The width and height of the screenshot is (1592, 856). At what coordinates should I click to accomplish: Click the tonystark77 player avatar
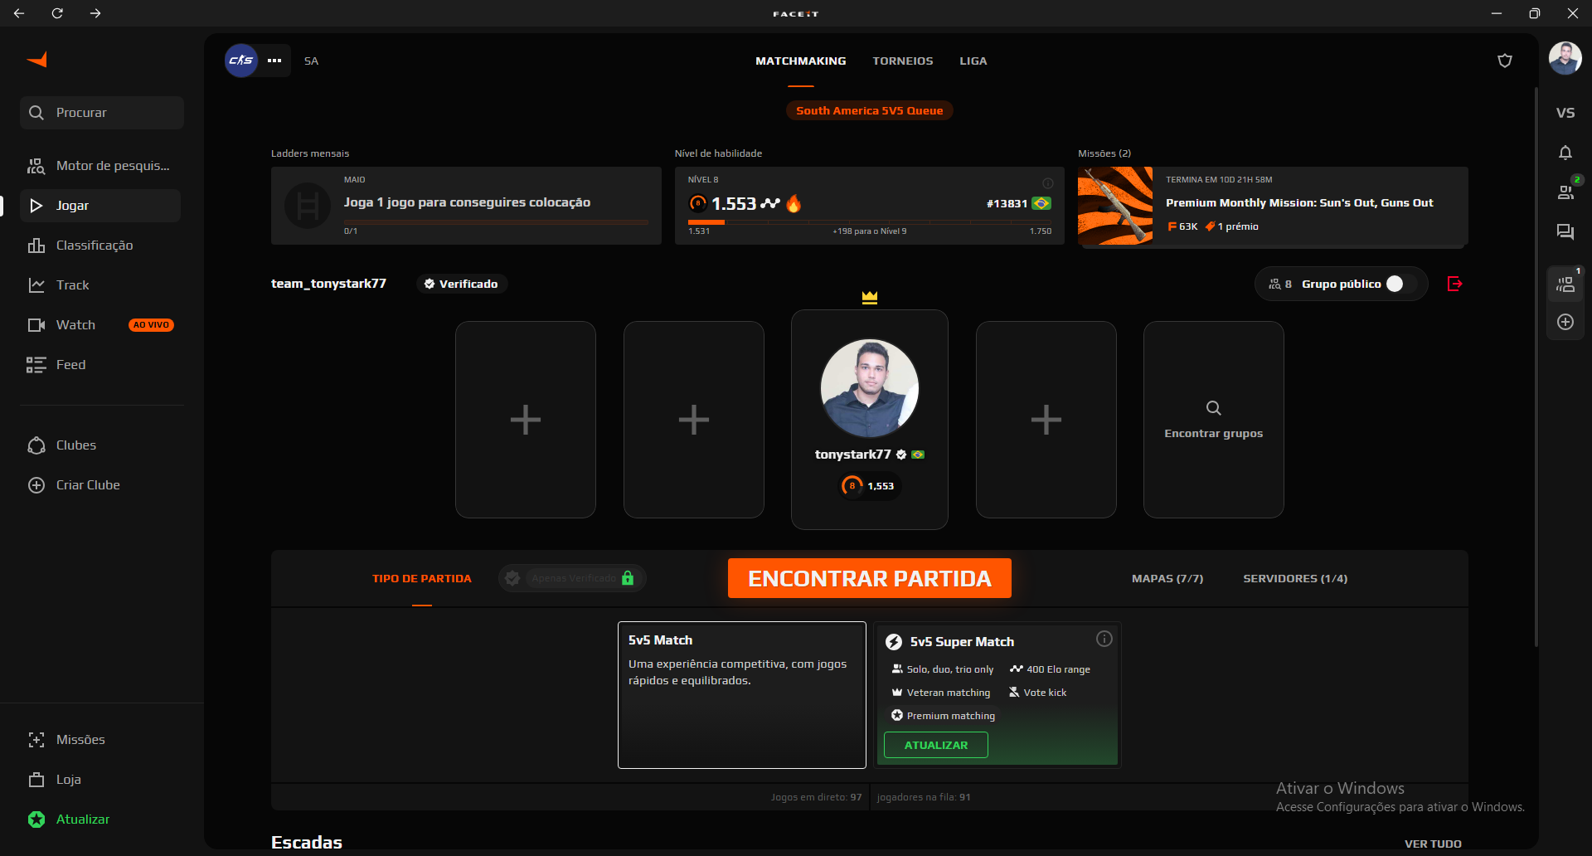870,388
